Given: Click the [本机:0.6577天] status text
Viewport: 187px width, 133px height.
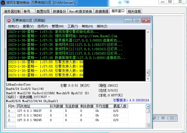Looking at the screenshot, I should 111,95.
